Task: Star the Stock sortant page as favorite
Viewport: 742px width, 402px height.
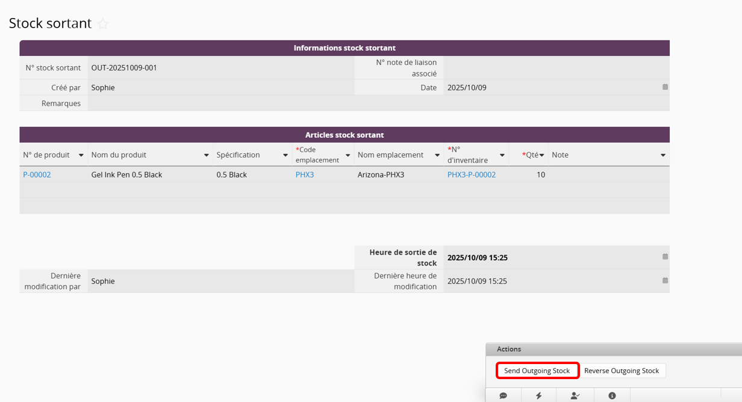Action: pyautogui.click(x=103, y=24)
